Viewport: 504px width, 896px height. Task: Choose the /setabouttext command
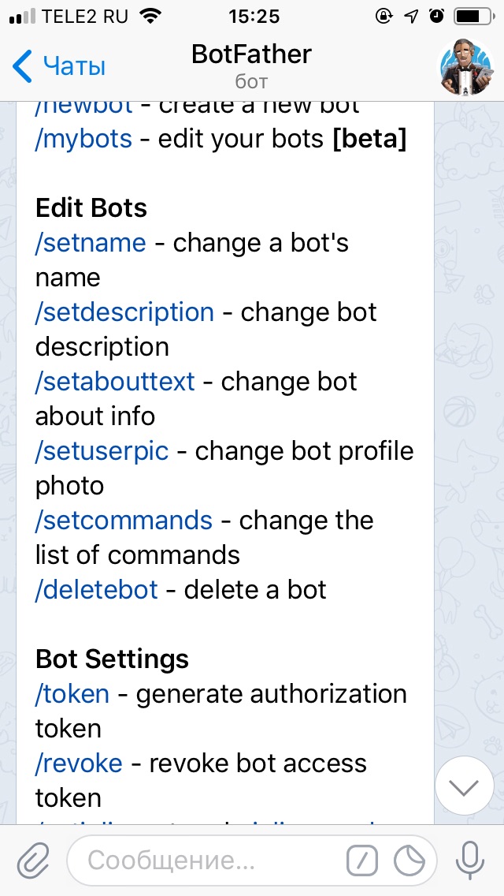115,382
